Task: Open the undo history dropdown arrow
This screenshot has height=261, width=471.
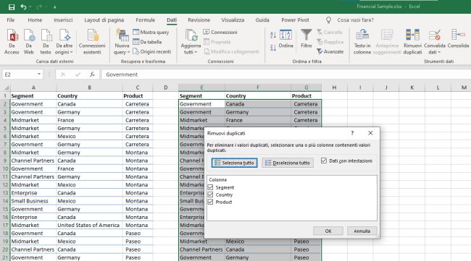Action: tap(30, 7)
